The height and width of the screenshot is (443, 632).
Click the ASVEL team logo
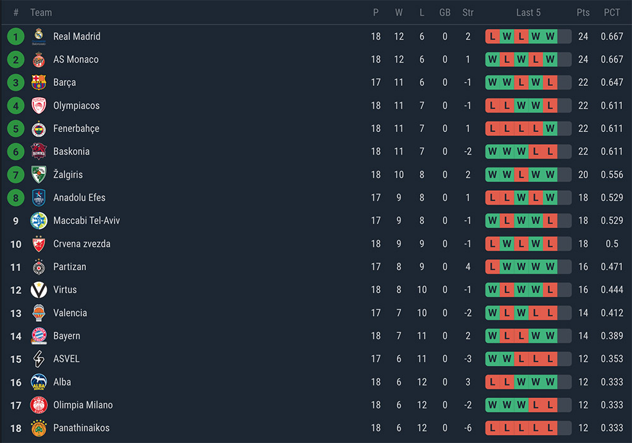(39, 359)
